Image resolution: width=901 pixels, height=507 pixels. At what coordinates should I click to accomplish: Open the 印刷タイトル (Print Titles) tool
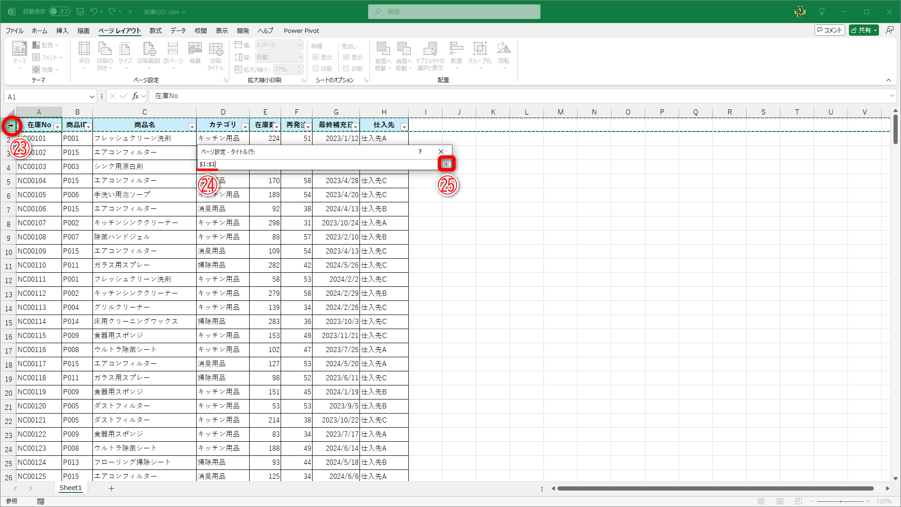(x=215, y=55)
